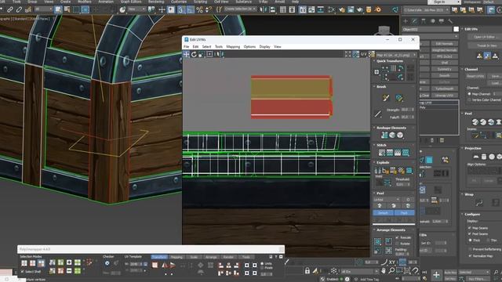Open the Create tab in command panel

pos(406,21)
